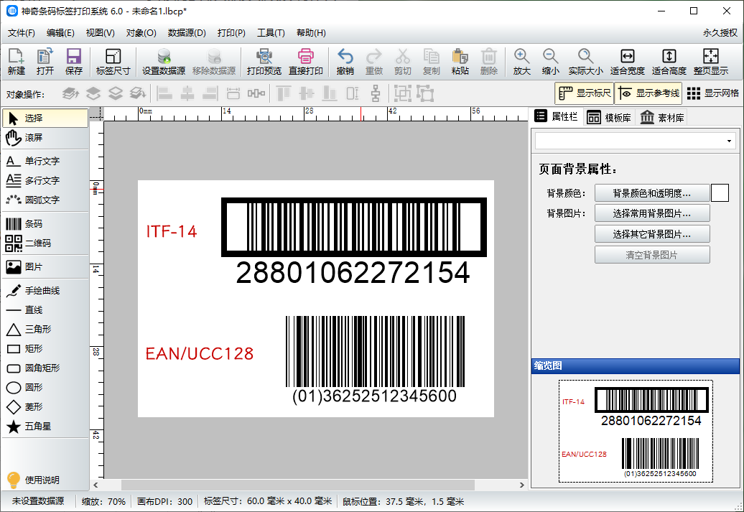Zoom in with 放大 icon

(x=521, y=62)
